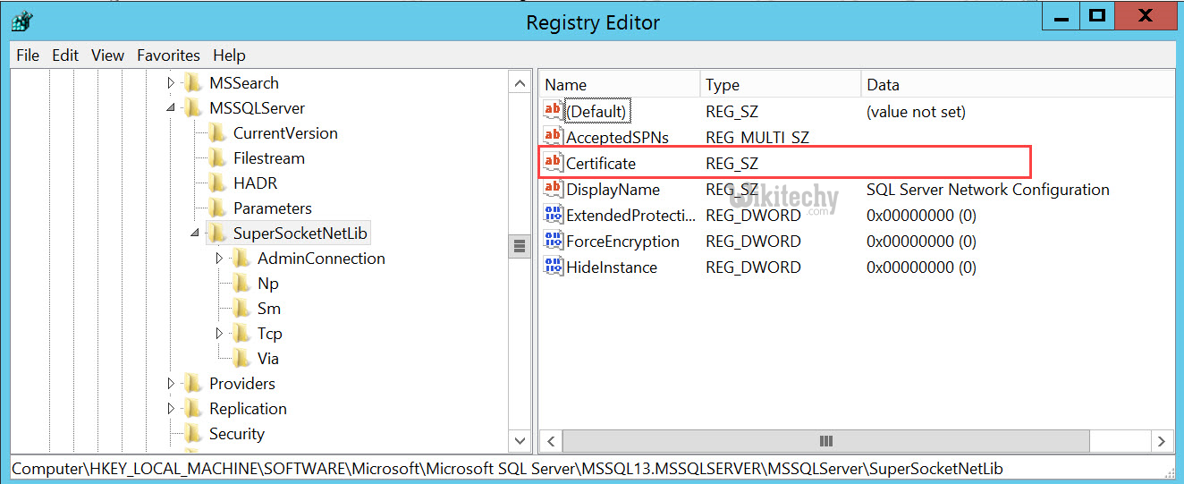Click the values pane horizontal scrollbar thumb
This screenshot has height=484, width=1184.
coord(825,441)
